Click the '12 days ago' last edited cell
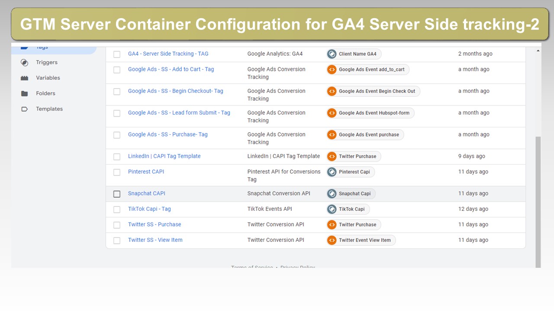The image size is (554, 311). 473,209
